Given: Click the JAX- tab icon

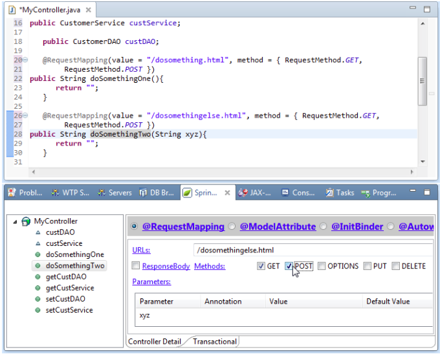Looking at the screenshot, I should (x=243, y=193).
